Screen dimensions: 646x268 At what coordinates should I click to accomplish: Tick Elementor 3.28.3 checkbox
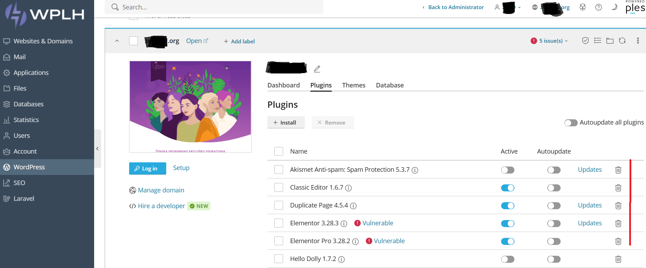click(x=279, y=223)
